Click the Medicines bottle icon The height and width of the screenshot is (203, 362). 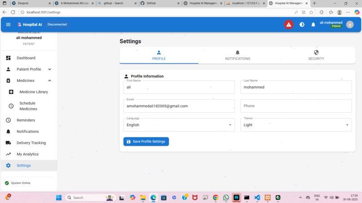[x=9, y=80]
